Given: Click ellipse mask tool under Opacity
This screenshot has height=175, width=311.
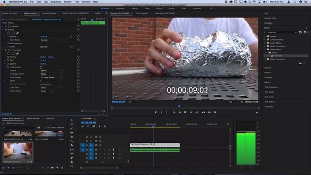Looking at the screenshot, I should pos(9,33).
